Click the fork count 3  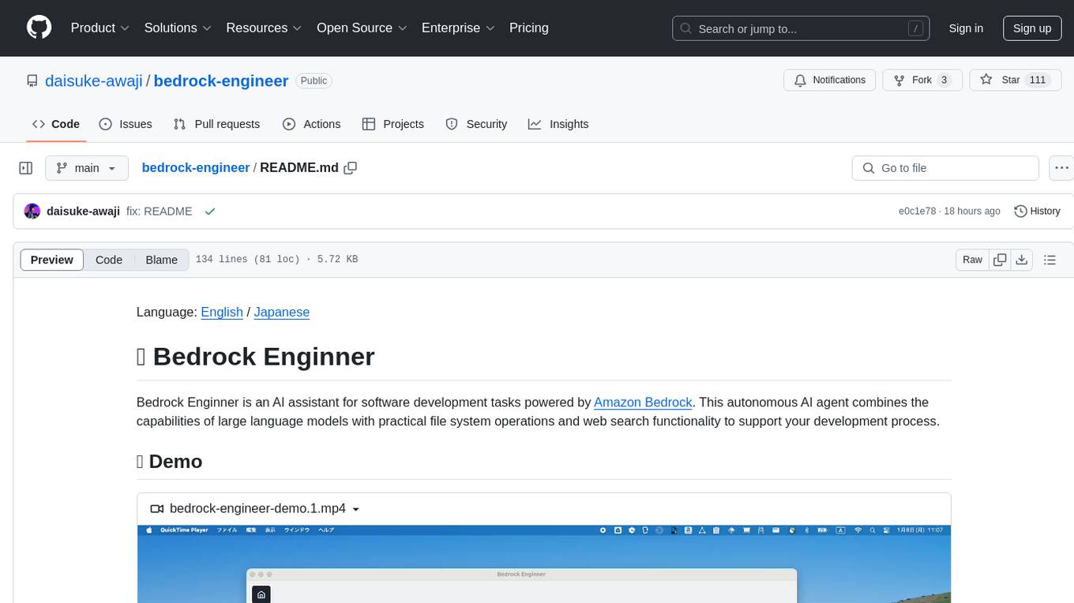[944, 80]
